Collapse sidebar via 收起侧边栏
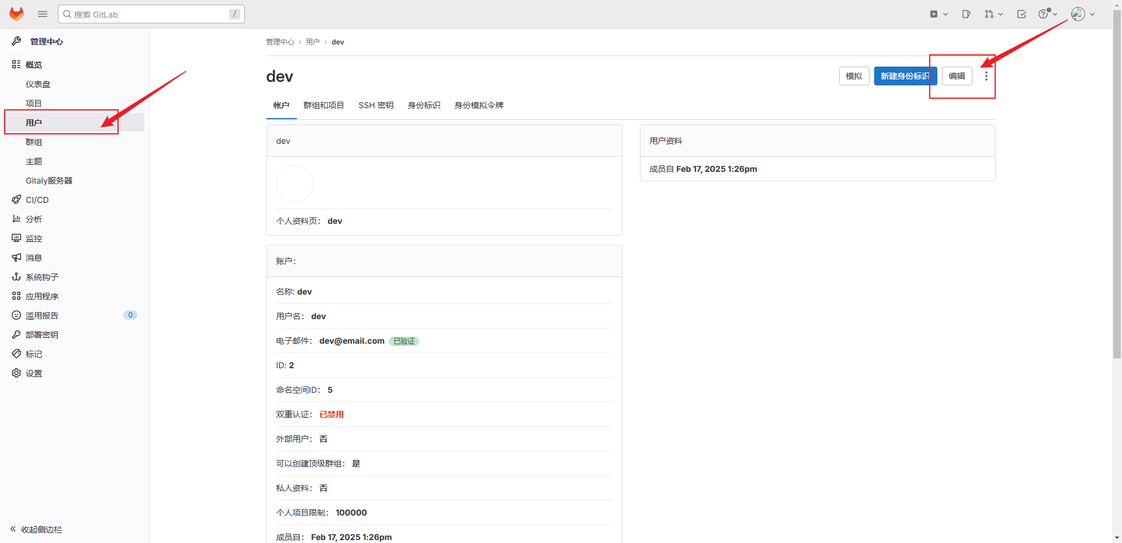1122x543 pixels. click(36, 530)
